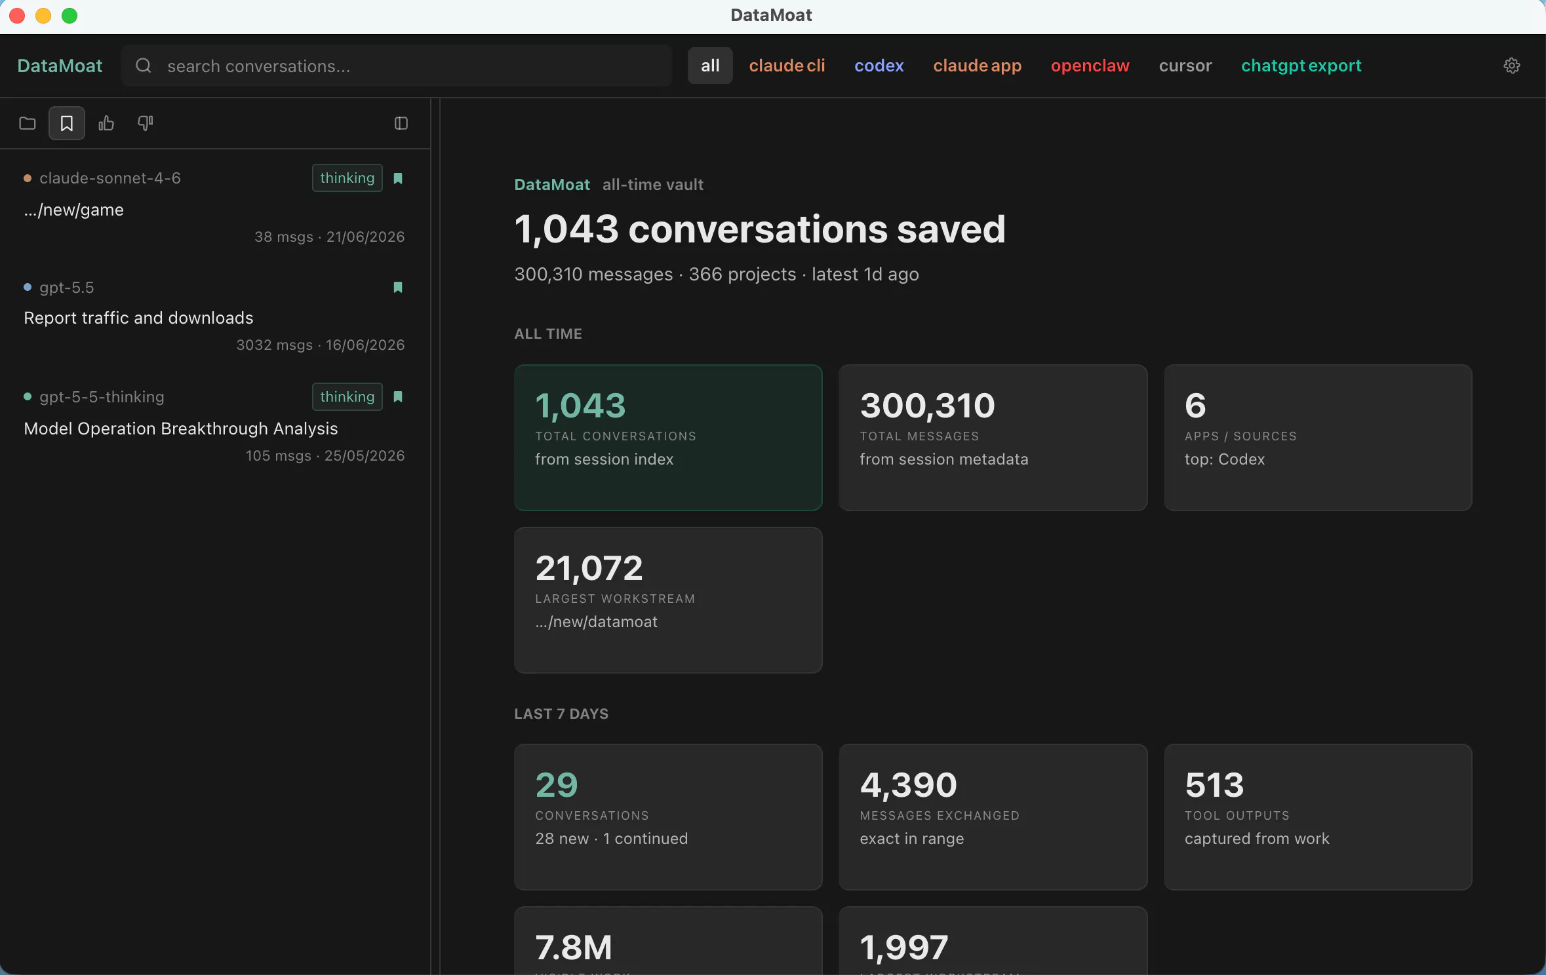Focus the search conversations field
The height and width of the screenshot is (975, 1546).
click(397, 66)
